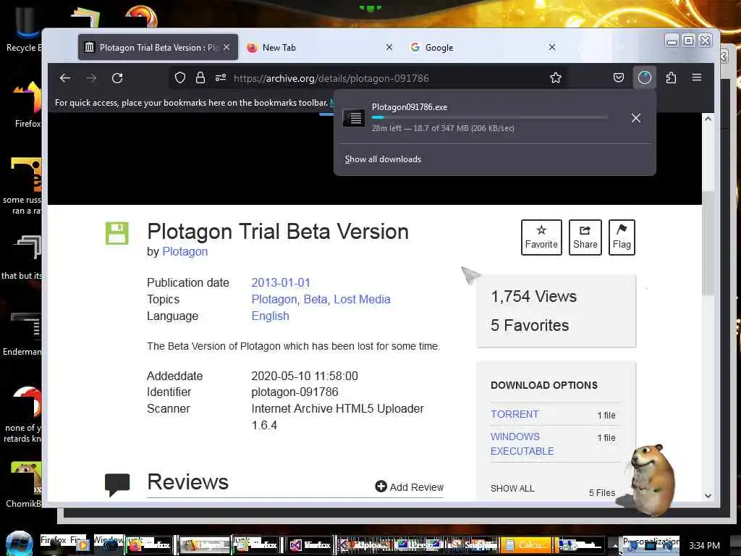Image resolution: width=741 pixels, height=556 pixels.
Task: Switch to the Google tab
Action: click(x=482, y=47)
